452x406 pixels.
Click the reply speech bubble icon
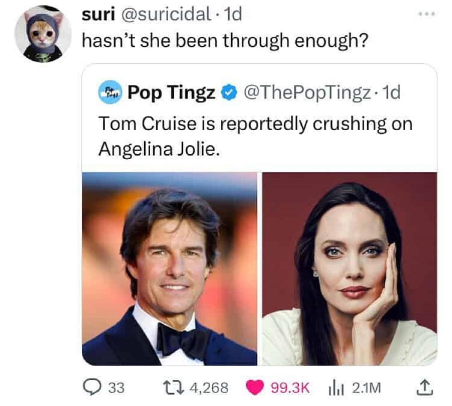[90, 387]
